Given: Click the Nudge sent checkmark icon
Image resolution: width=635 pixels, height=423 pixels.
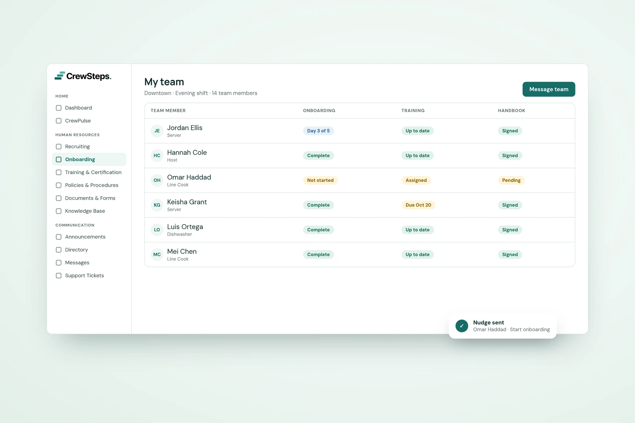Looking at the screenshot, I should (x=462, y=326).
